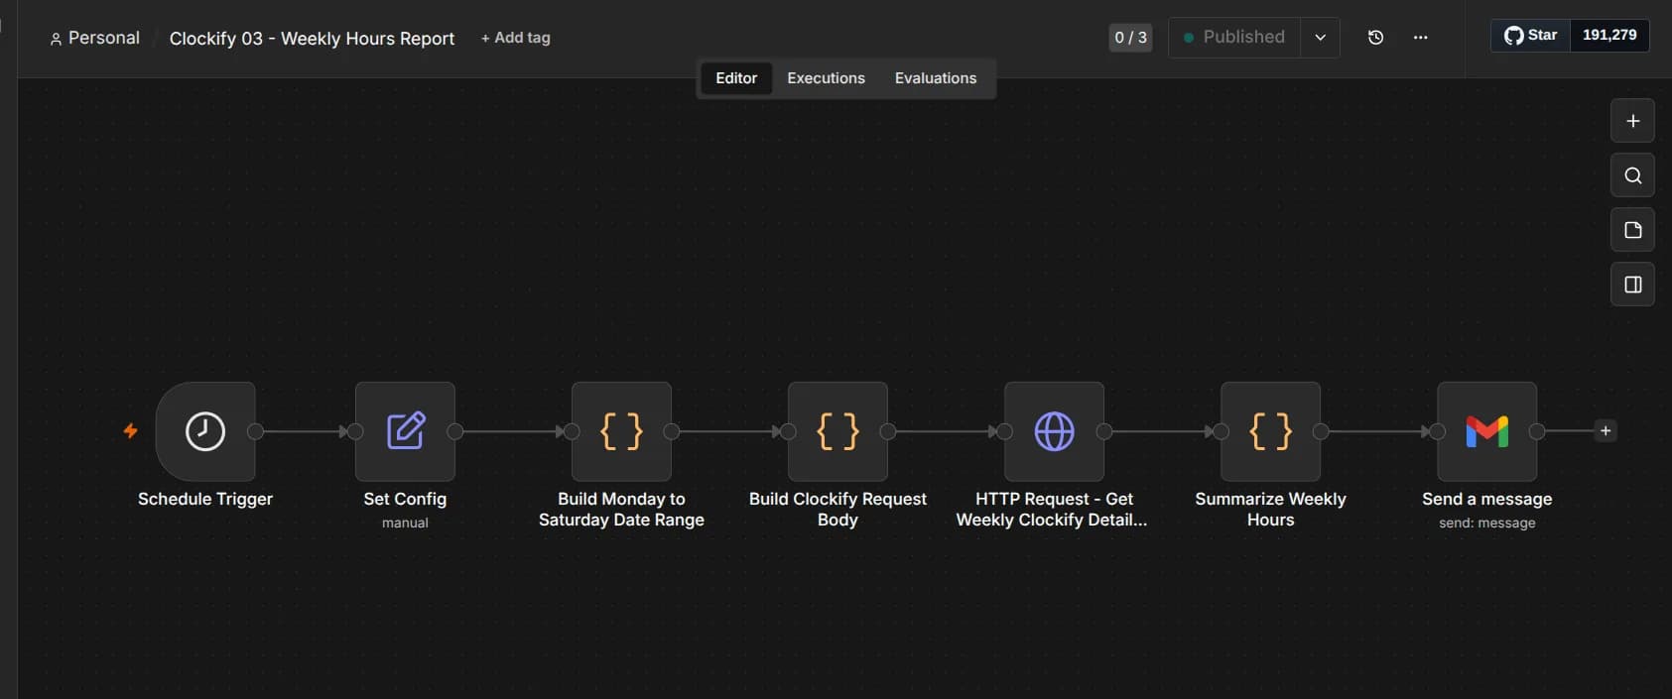1672x699 pixels.
Task: Click the Add tag link
Action: (515, 38)
